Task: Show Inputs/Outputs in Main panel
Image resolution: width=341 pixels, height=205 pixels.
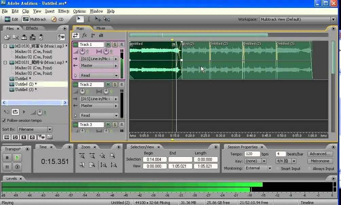Action: point(75,35)
